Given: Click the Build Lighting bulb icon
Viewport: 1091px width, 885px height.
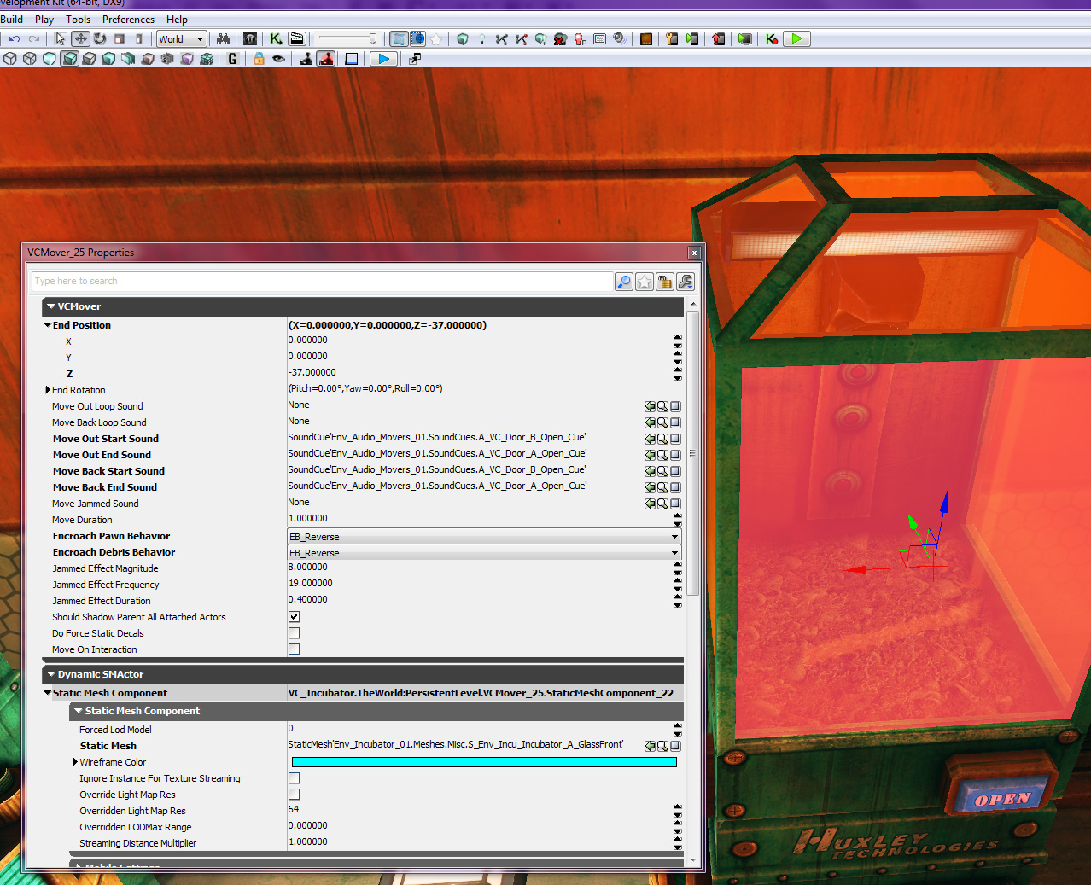Looking at the screenshot, I should pos(481,38).
